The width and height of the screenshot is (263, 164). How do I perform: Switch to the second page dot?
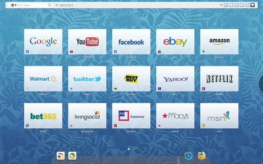point(134,149)
